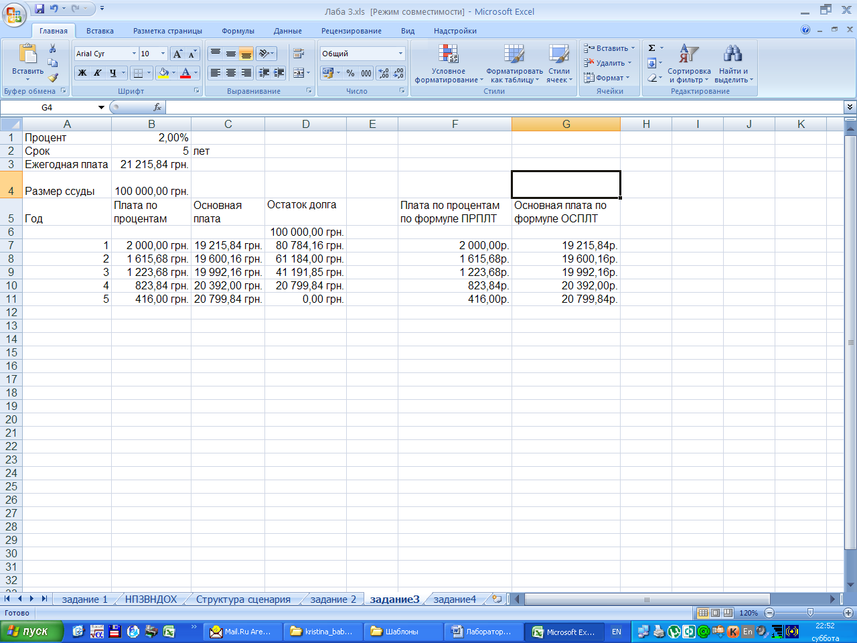Open Найти и выделить binoculars menu

click(733, 64)
